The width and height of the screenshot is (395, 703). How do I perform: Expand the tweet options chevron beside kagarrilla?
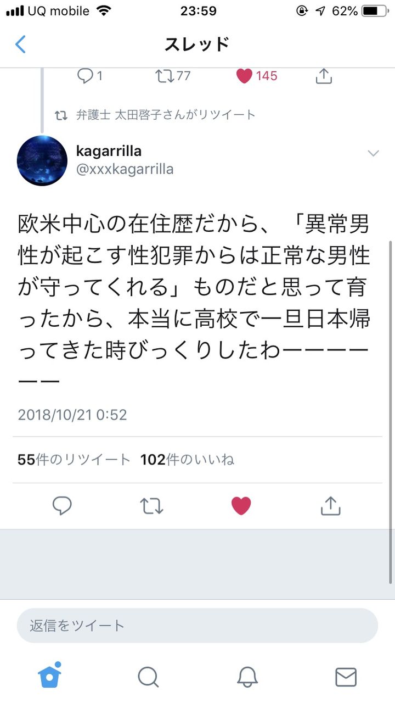pyautogui.click(x=373, y=153)
